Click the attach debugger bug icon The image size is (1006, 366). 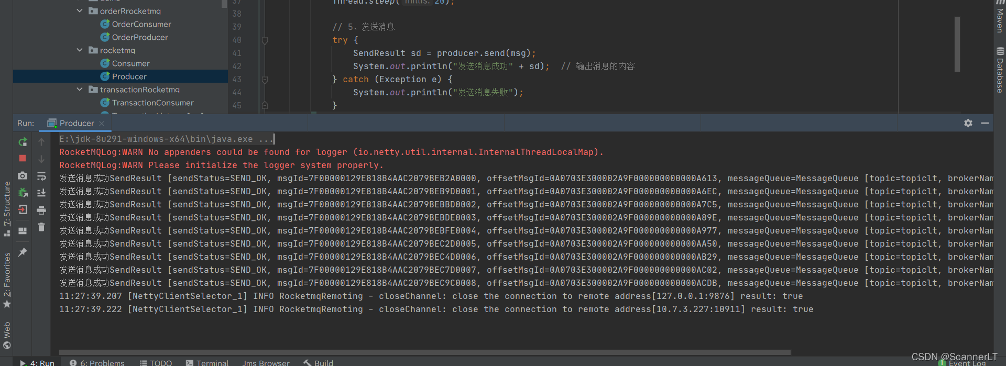[23, 193]
